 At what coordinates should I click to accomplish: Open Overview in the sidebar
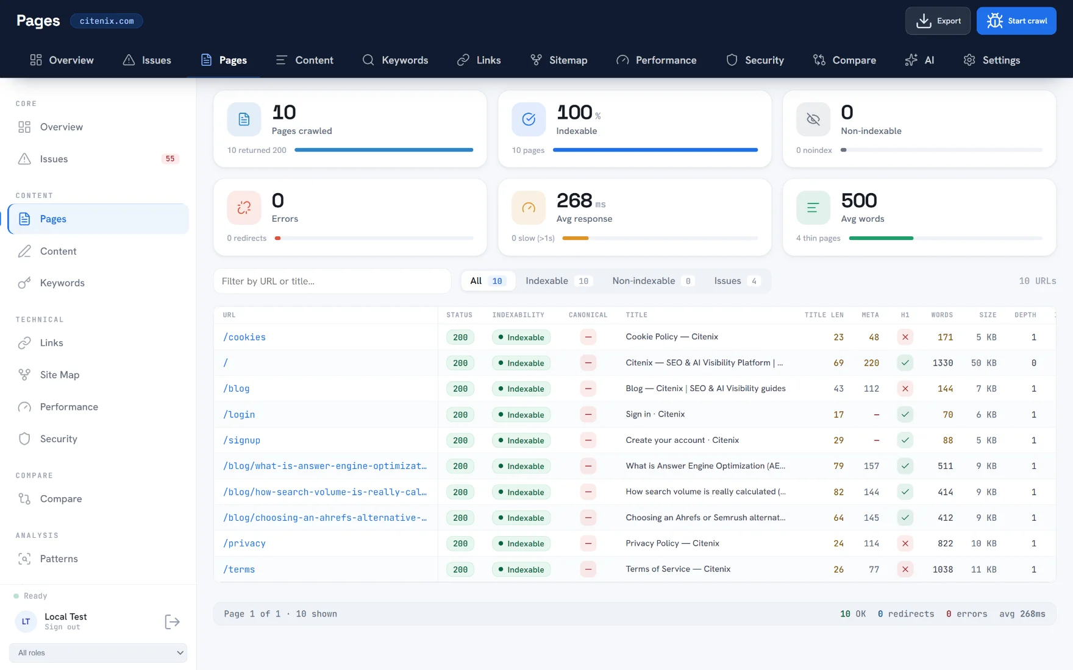98,127
